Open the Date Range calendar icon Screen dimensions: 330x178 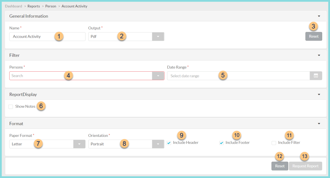(316, 76)
